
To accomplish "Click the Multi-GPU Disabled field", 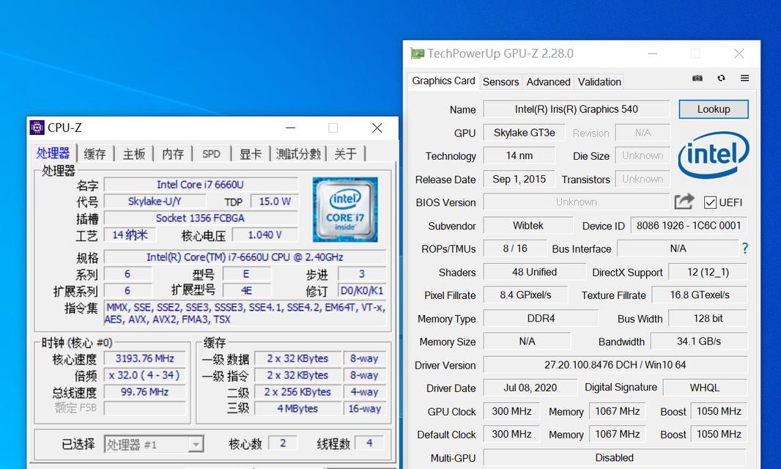I will pos(615,457).
